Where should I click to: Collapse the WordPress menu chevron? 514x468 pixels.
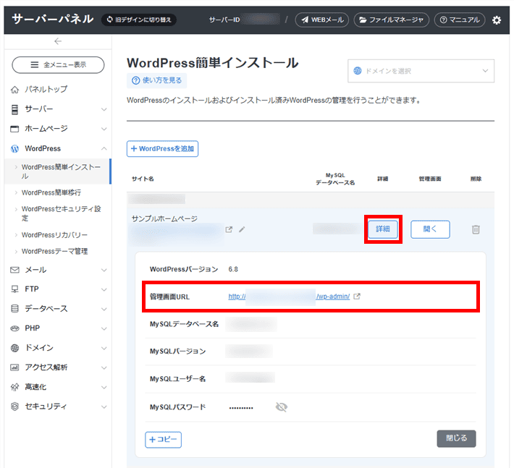point(104,149)
